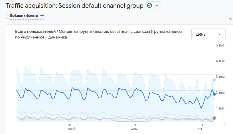The width and height of the screenshot is (233, 134).
Task: Click the '01 дек.' date axis label
Action: pos(134,127)
